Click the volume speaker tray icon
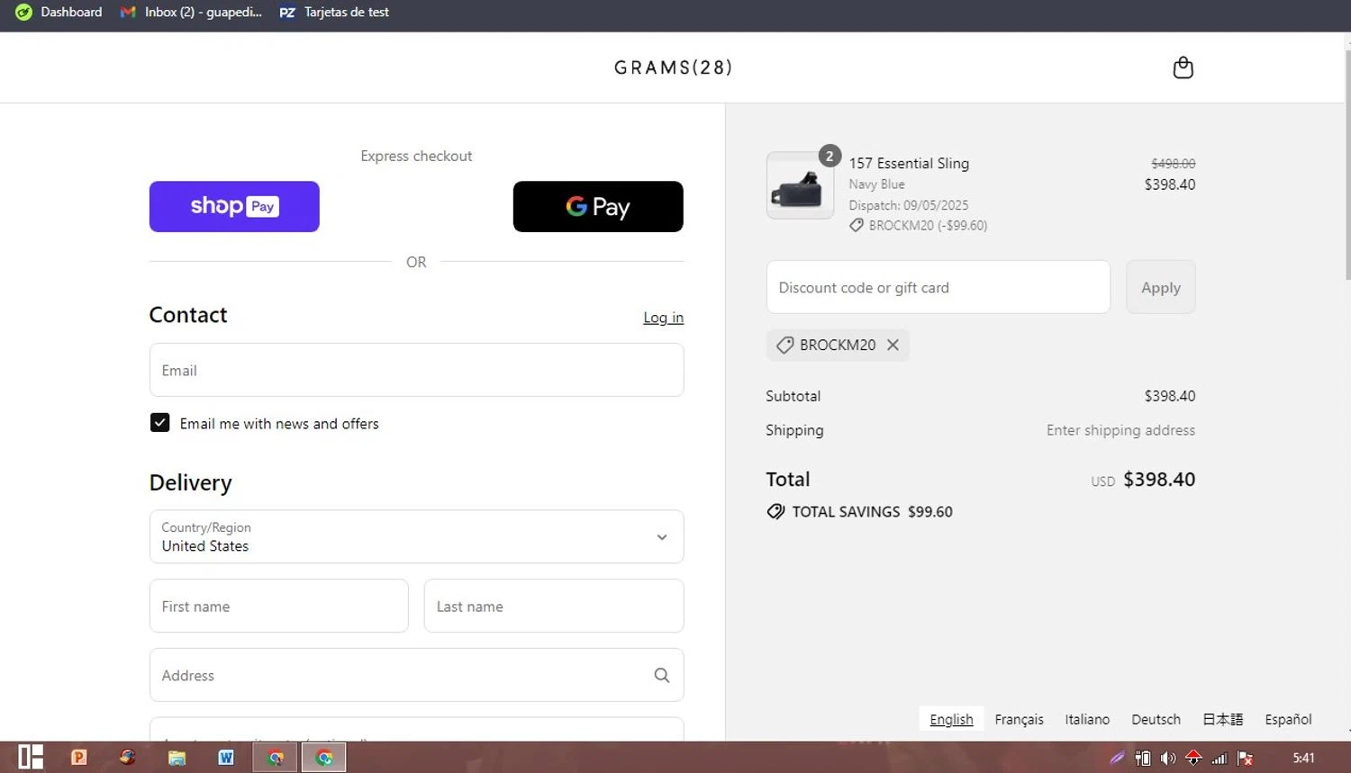The width and height of the screenshot is (1351, 773). point(1168,758)
